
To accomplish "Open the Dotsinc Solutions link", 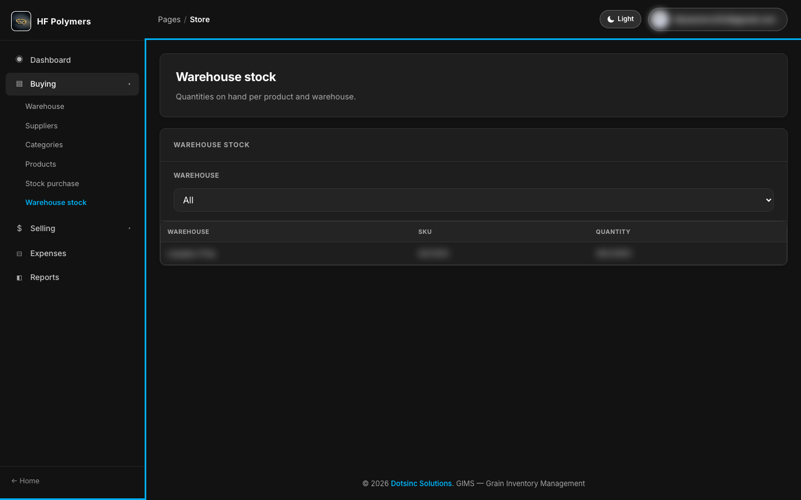I will [x=421, y=483].
